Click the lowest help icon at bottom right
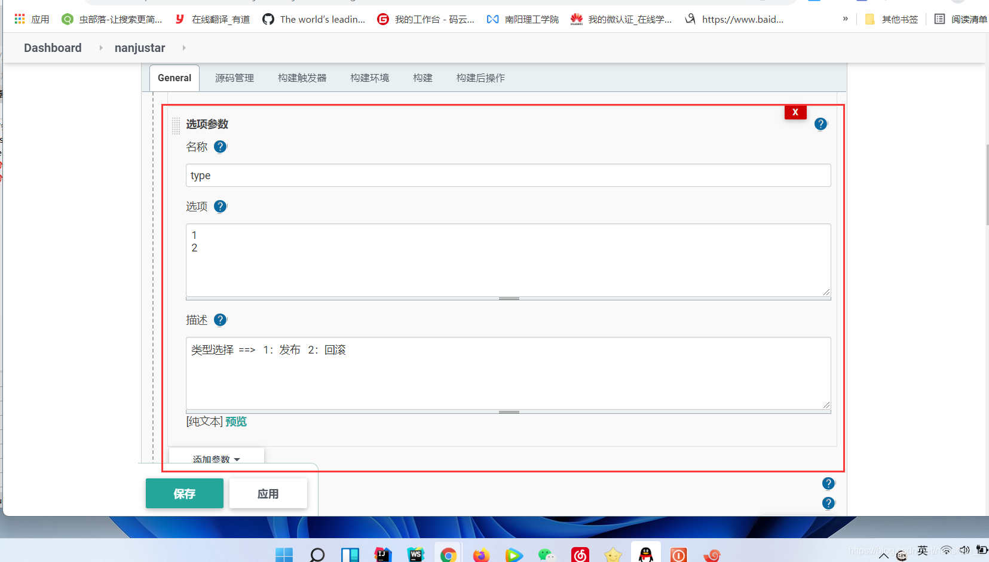This screenshot has width=989, height=562. click(828, 503)
